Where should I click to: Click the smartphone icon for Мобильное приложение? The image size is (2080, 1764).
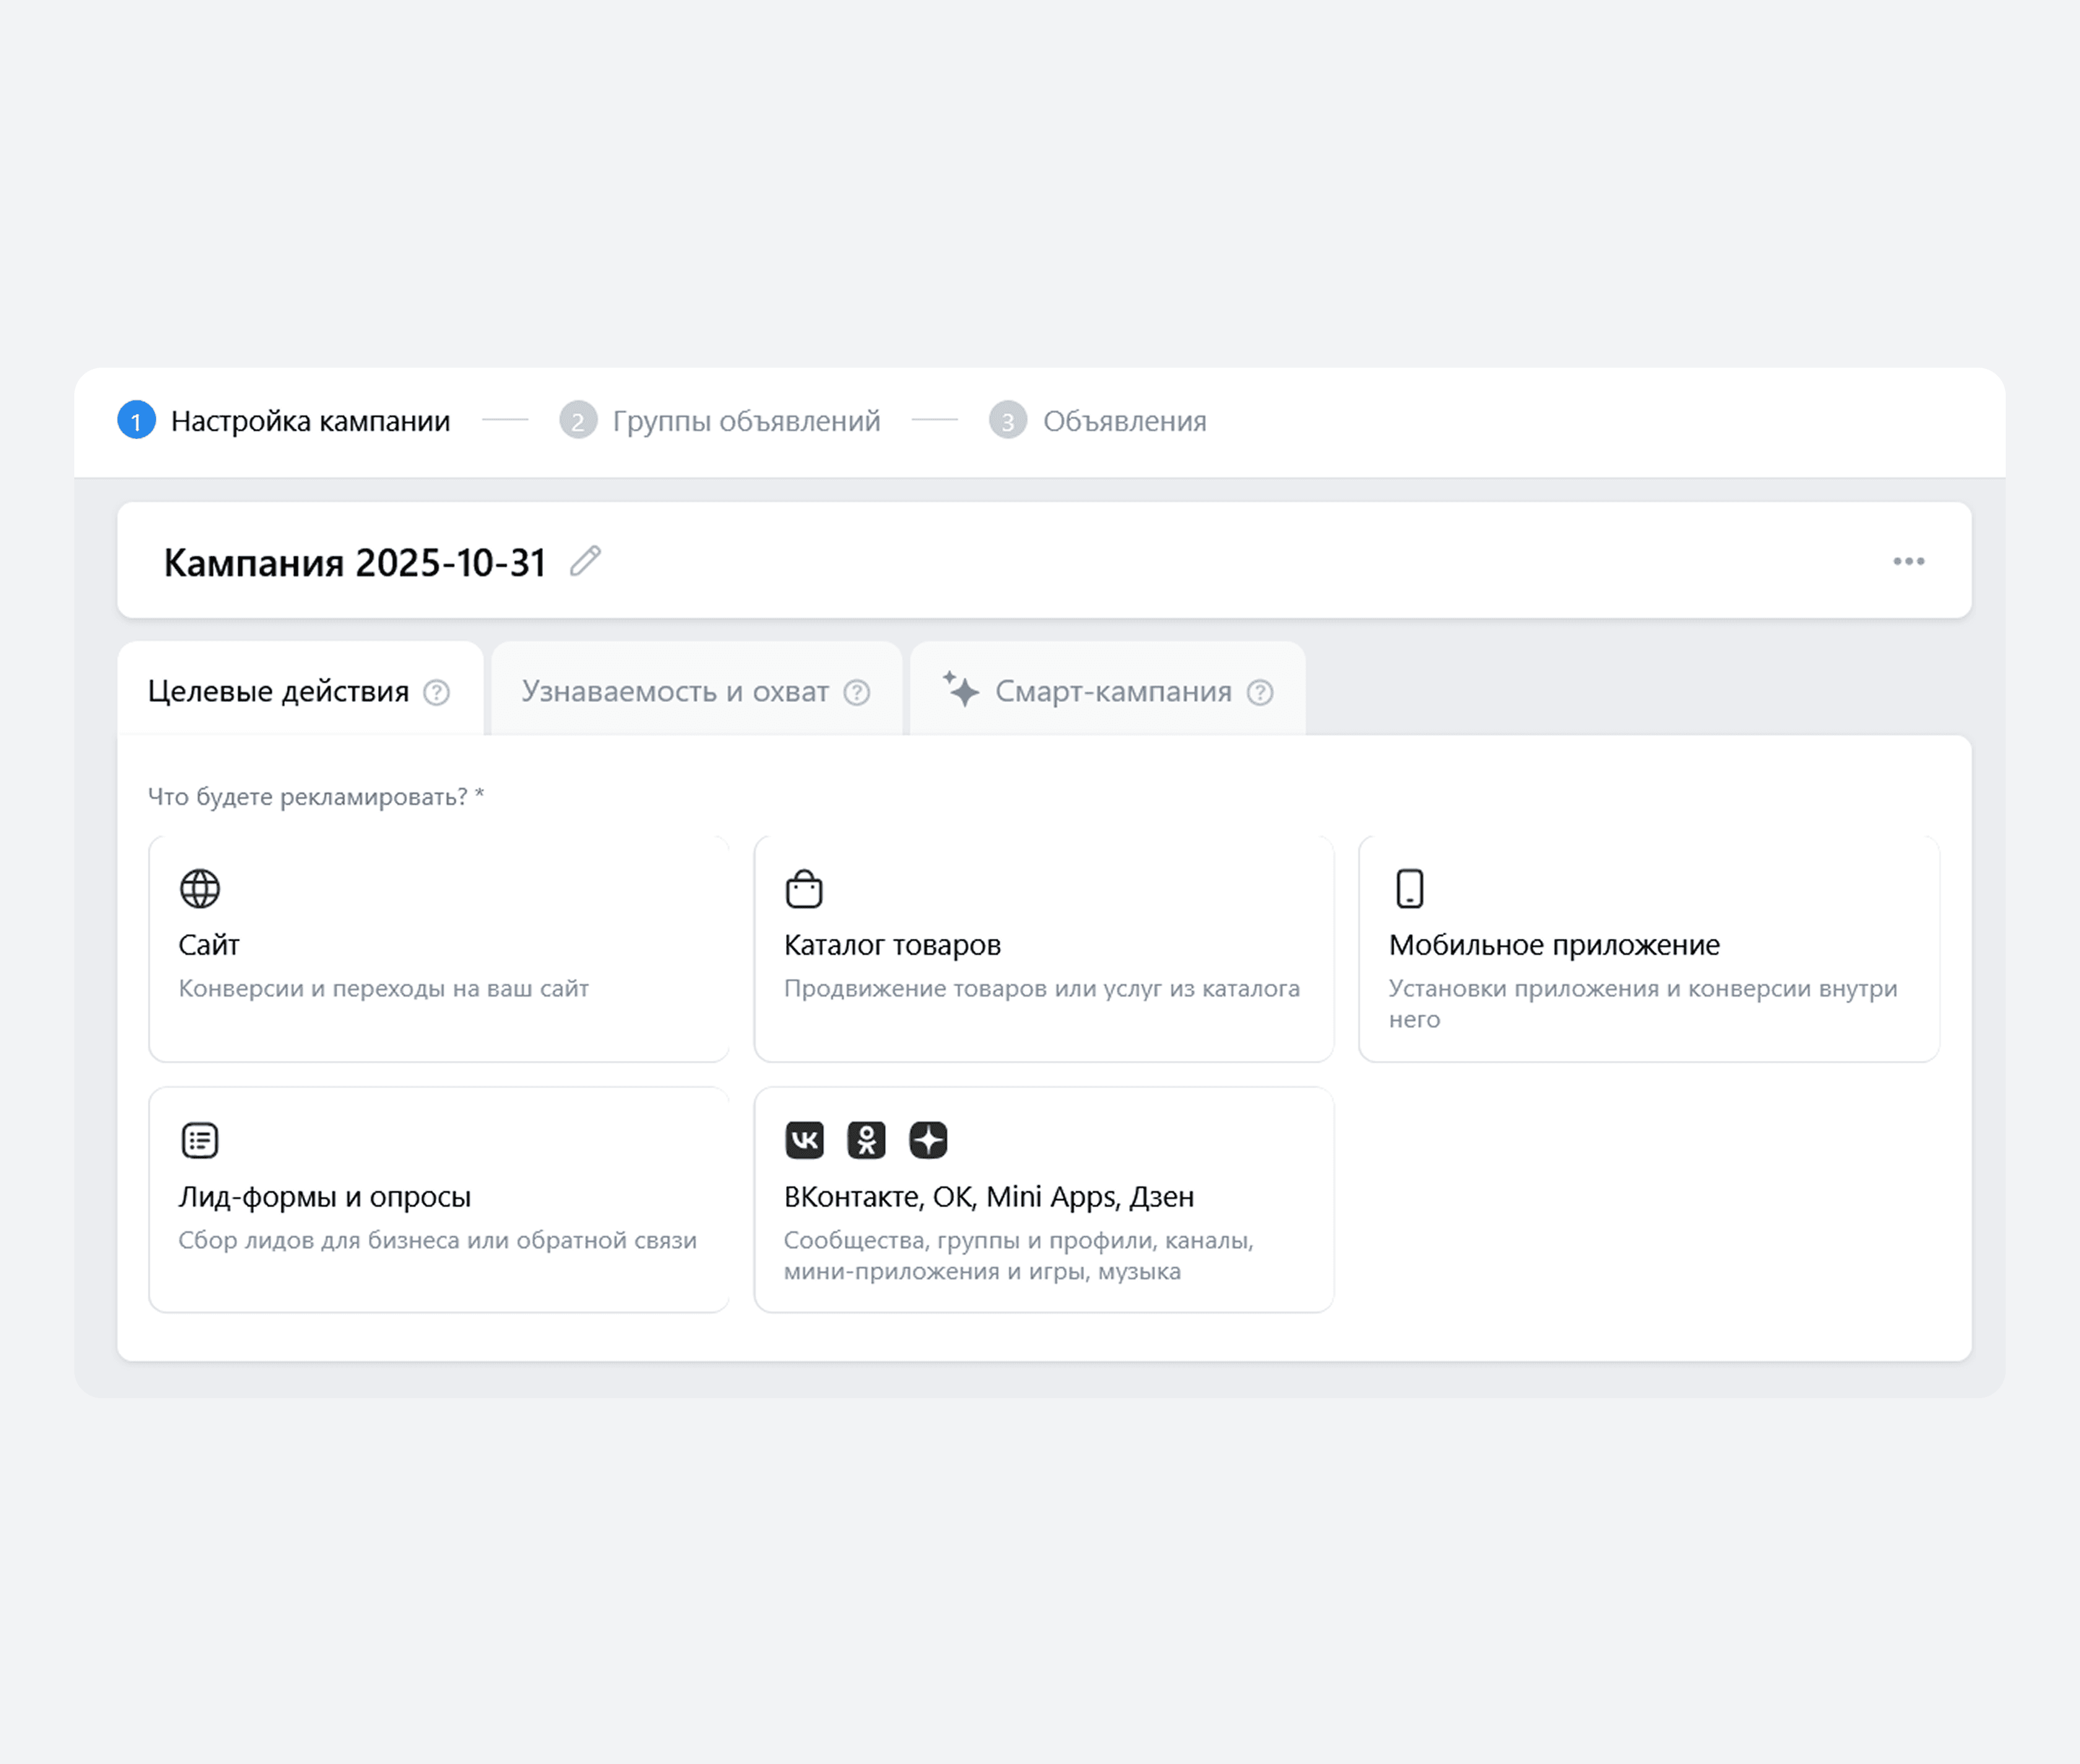coord(1409,888)
